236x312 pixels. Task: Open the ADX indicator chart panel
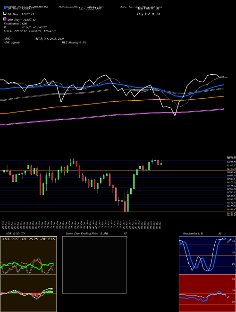coord(28,255)
